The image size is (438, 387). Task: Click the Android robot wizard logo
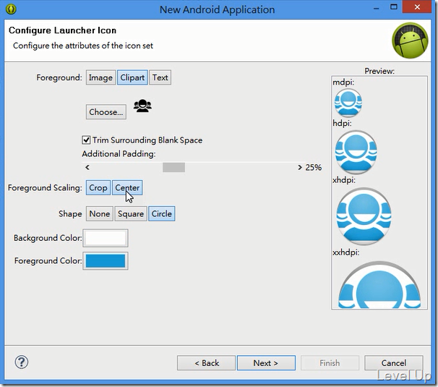pyautogui.click(x=410, y=41)
